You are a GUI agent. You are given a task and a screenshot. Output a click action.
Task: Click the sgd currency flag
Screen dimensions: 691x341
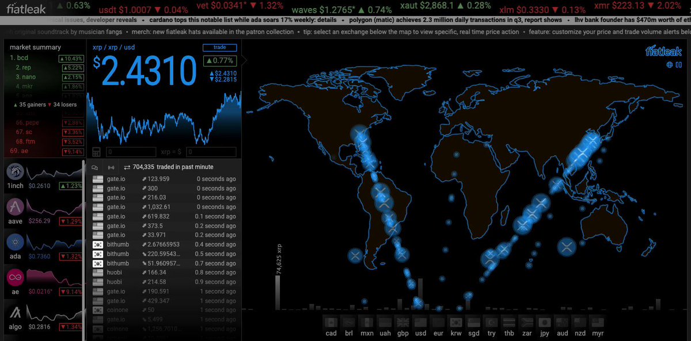(473, 321)
